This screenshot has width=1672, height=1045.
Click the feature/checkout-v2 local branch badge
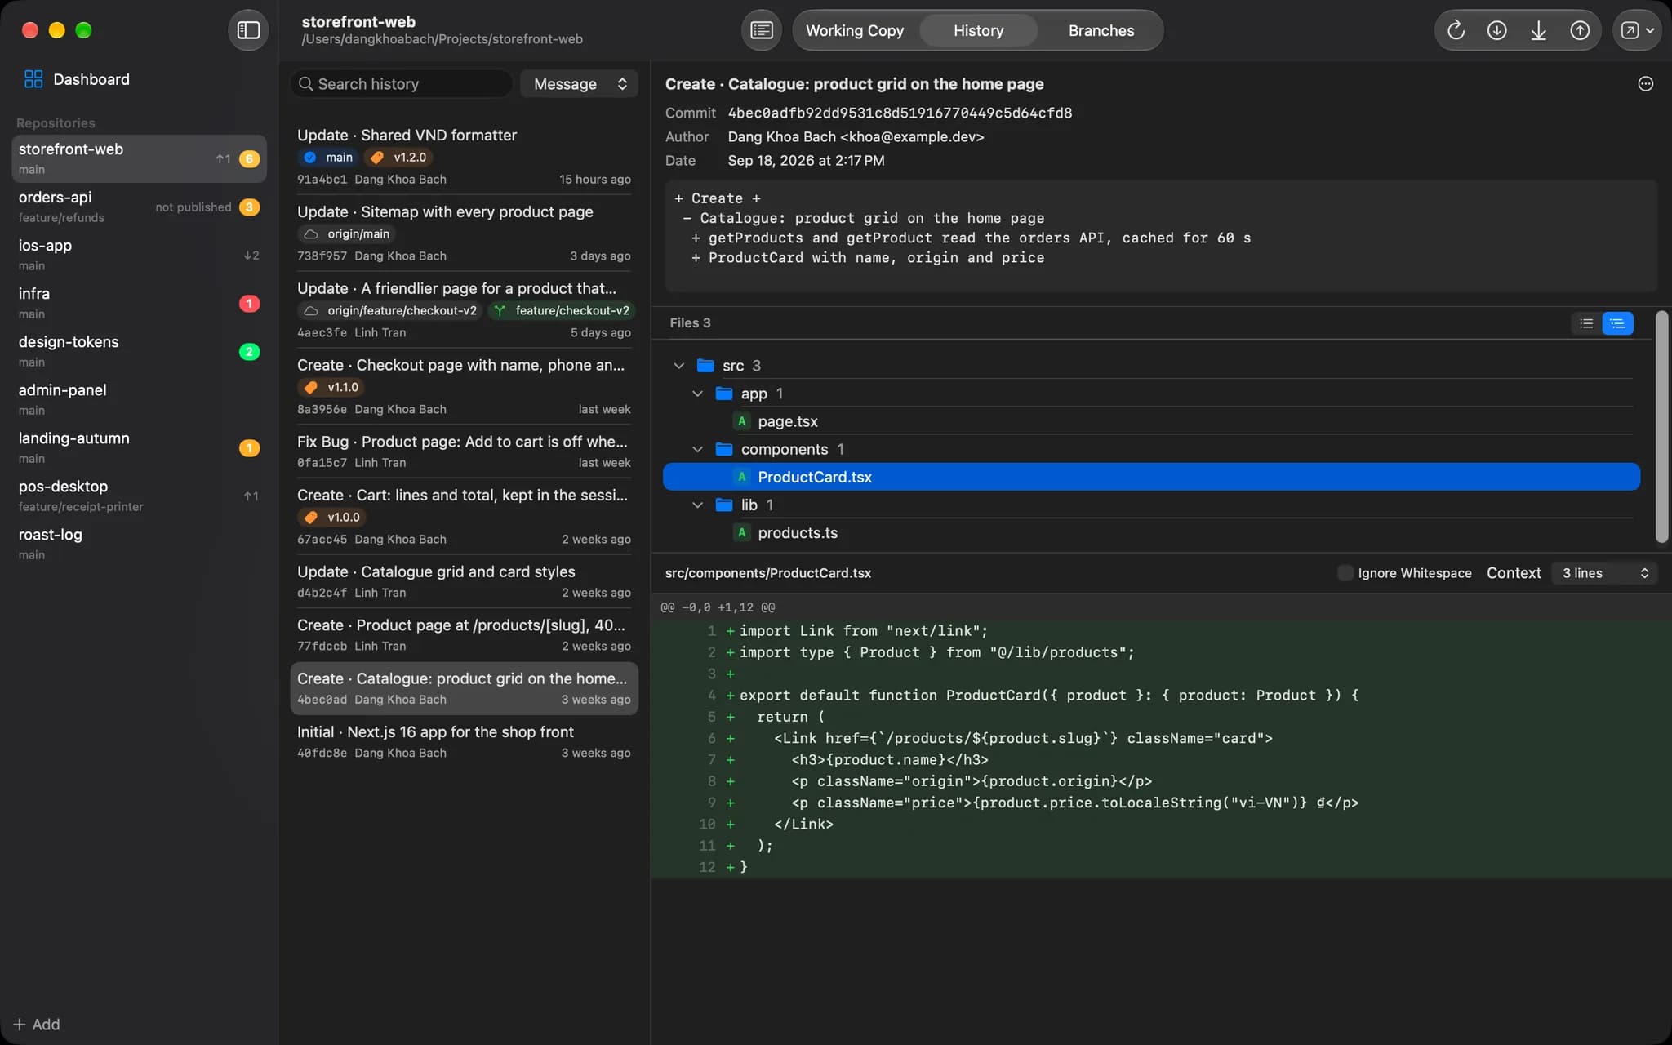pos(562,311)
